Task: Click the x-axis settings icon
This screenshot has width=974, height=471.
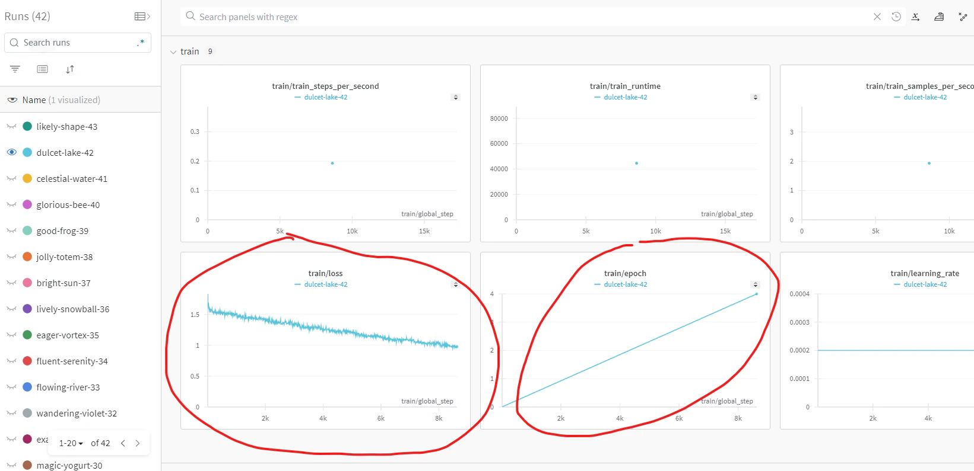Action: [916, 17]
